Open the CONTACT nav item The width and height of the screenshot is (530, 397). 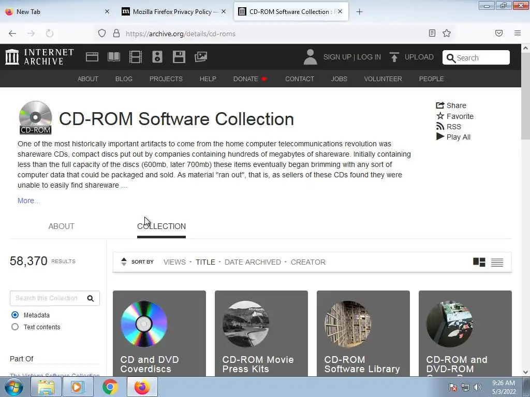[300, 79]
